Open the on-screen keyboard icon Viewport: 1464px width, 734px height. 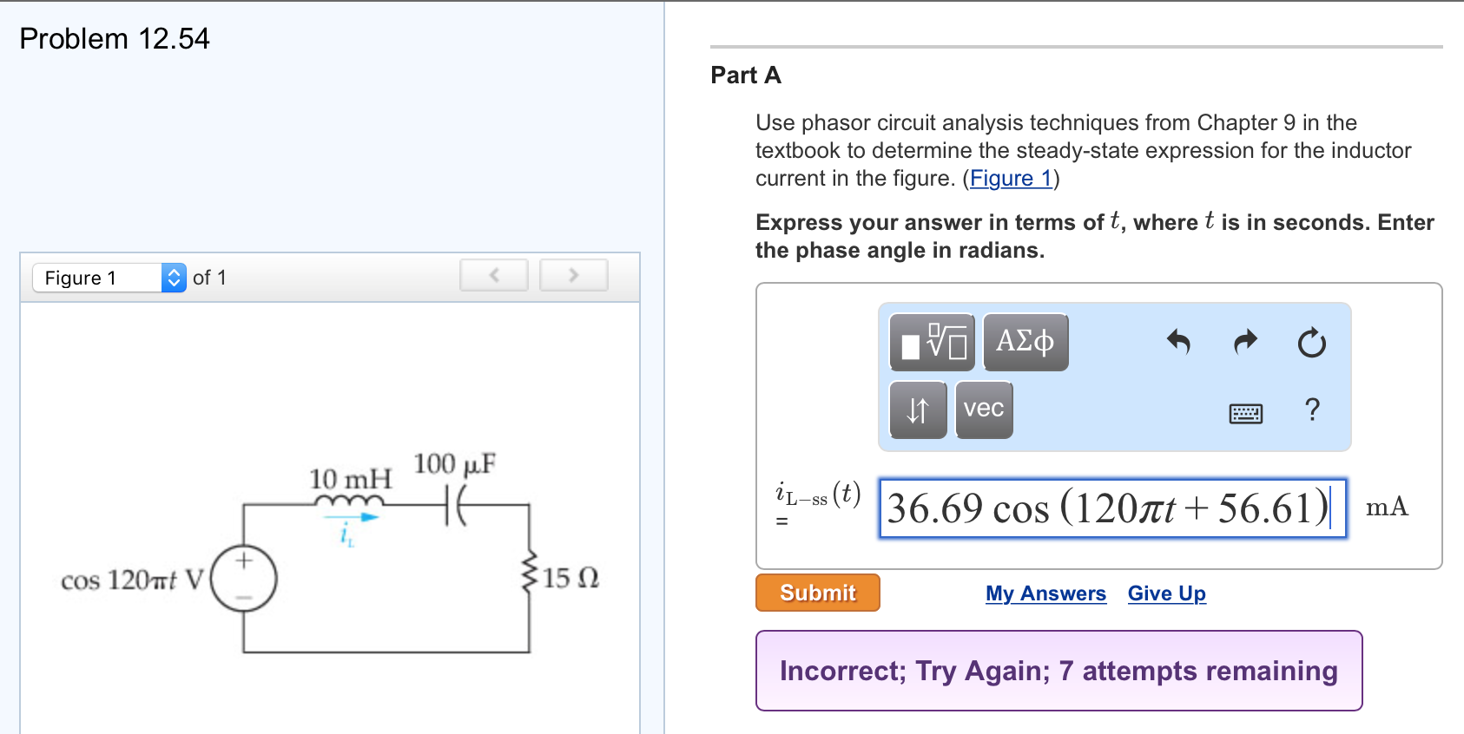1247,413
